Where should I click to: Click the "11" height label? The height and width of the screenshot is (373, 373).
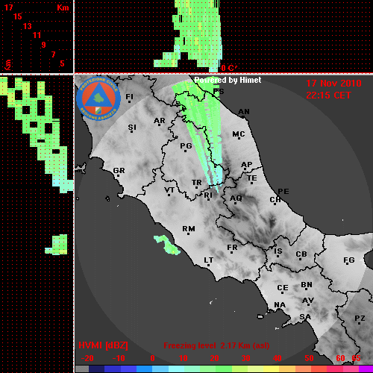pos(37,35)
